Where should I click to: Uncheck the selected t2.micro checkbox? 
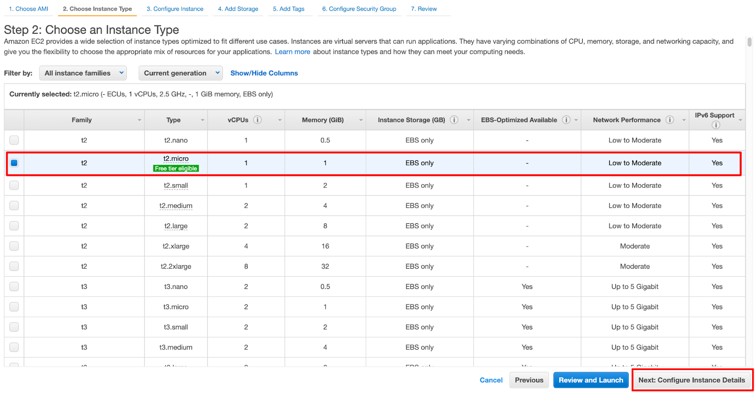[14, 163]
